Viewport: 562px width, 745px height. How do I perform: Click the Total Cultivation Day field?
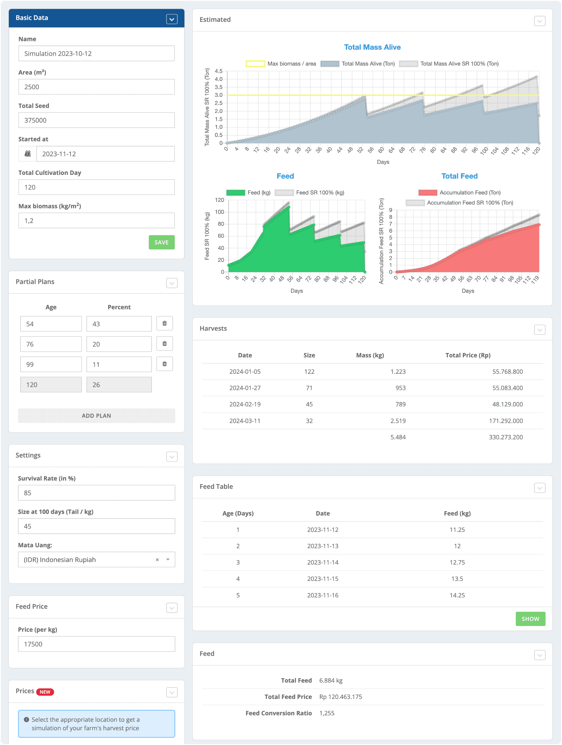[96, 187]
